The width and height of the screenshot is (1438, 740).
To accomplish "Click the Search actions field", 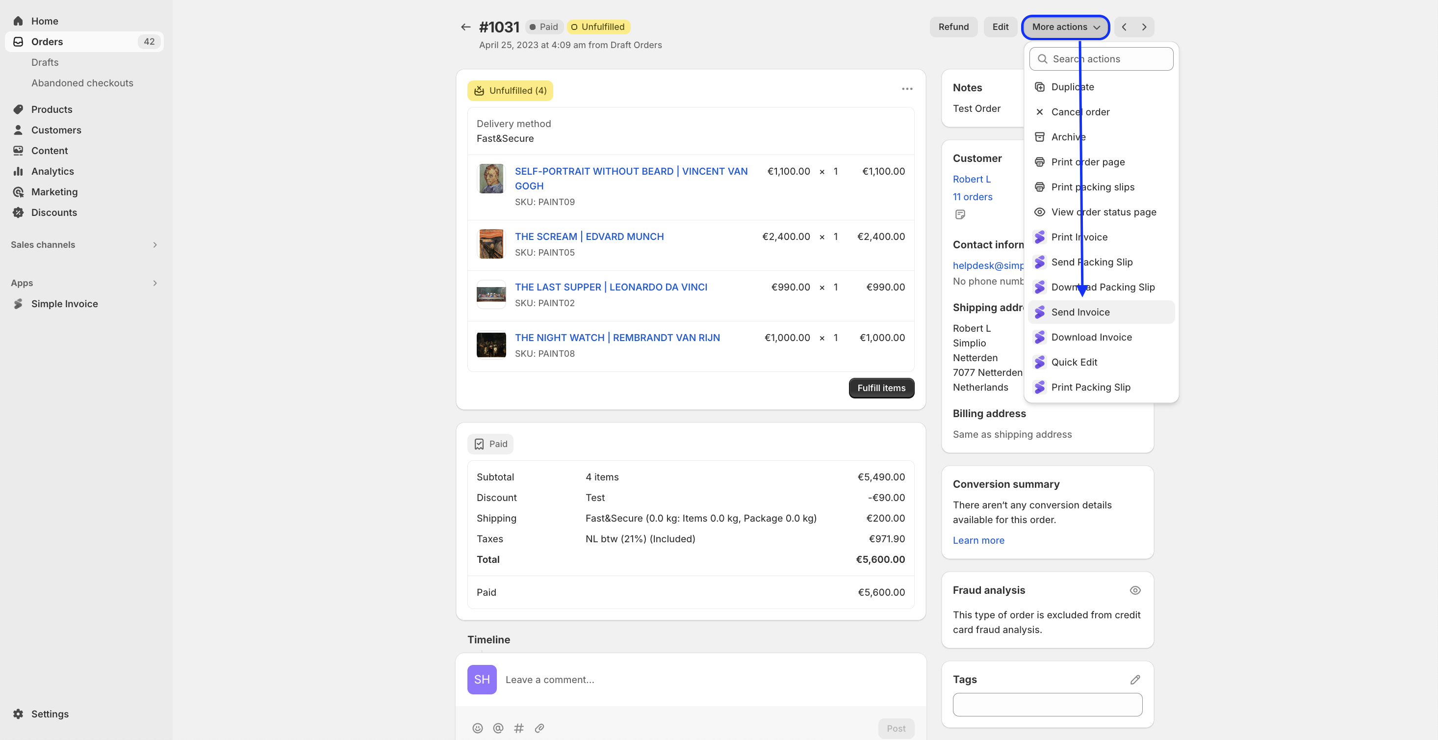I will [x=1101, y=59].
